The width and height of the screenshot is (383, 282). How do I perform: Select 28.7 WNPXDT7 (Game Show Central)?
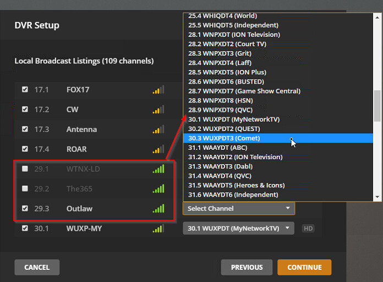[278, 91]
